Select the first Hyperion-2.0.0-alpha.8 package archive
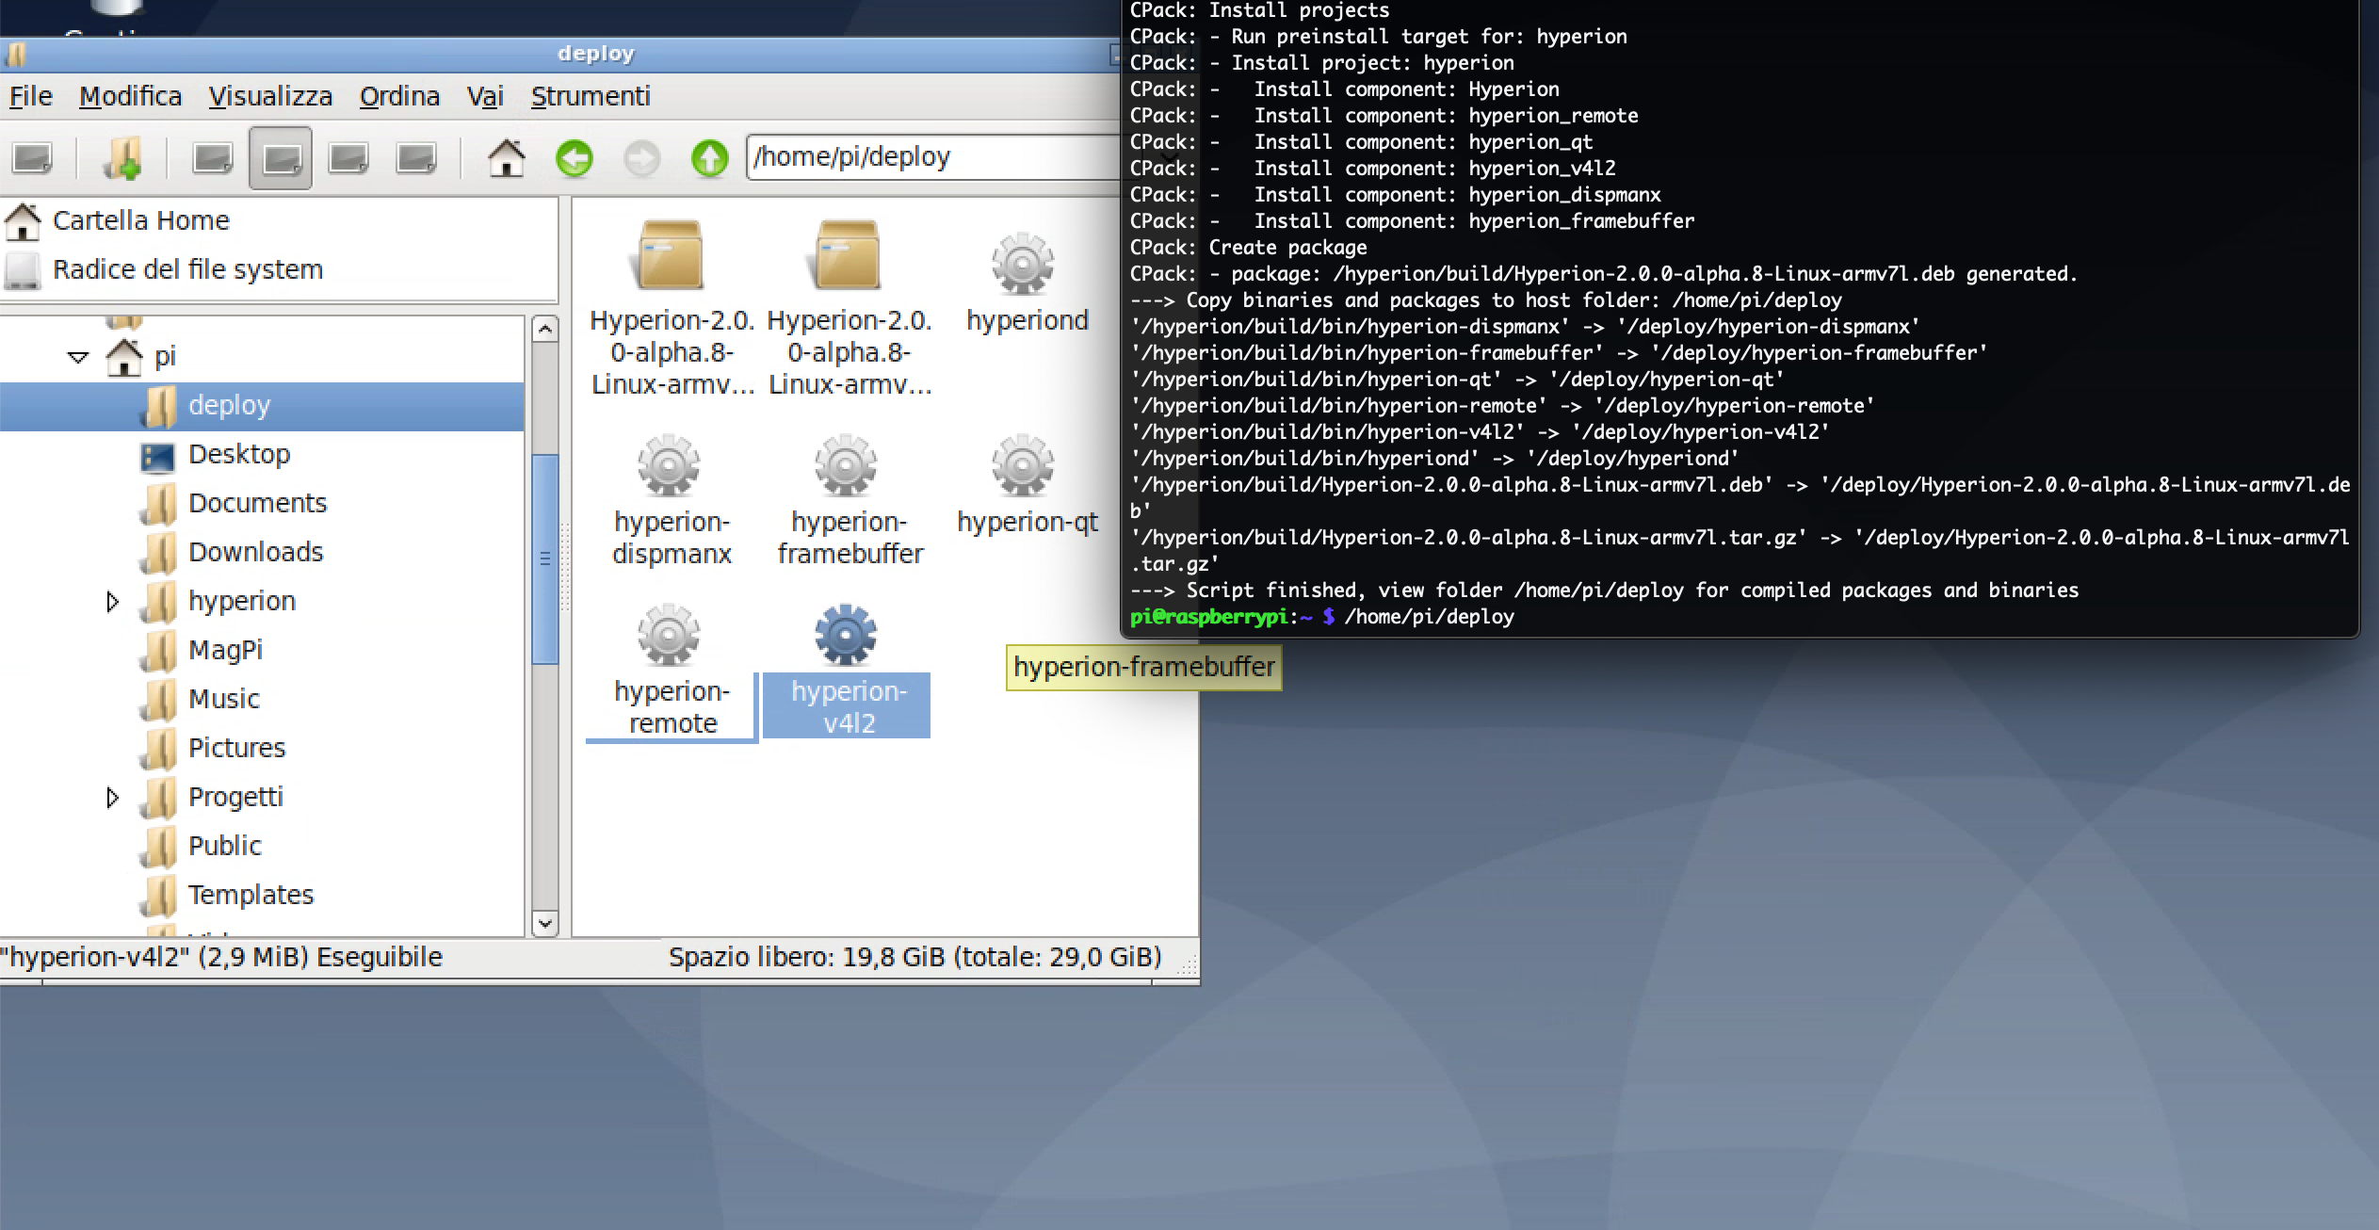2379x1230 pixels. pyautogui.click(x=672, y=309)
